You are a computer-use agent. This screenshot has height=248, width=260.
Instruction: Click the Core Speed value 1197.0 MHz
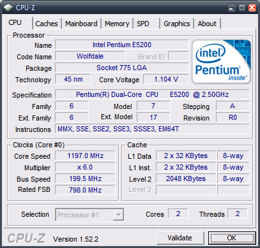[x=85, y=156]
